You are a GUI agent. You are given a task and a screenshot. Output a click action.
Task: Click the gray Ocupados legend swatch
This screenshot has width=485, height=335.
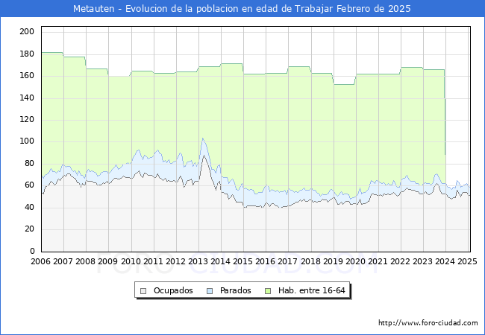click(143, 291)
